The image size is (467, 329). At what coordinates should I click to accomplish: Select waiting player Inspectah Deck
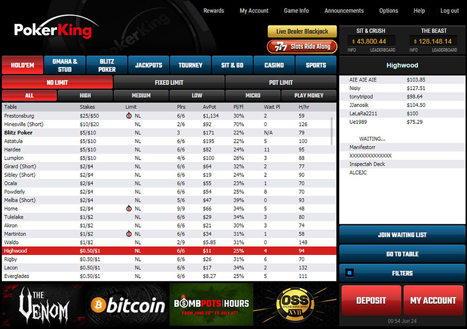pos(402,164)
